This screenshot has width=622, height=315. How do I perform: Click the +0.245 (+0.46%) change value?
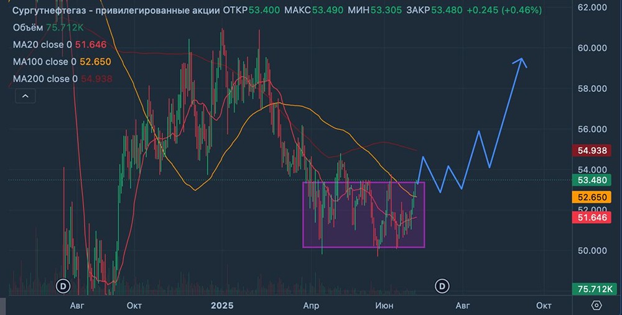point(504,11)
